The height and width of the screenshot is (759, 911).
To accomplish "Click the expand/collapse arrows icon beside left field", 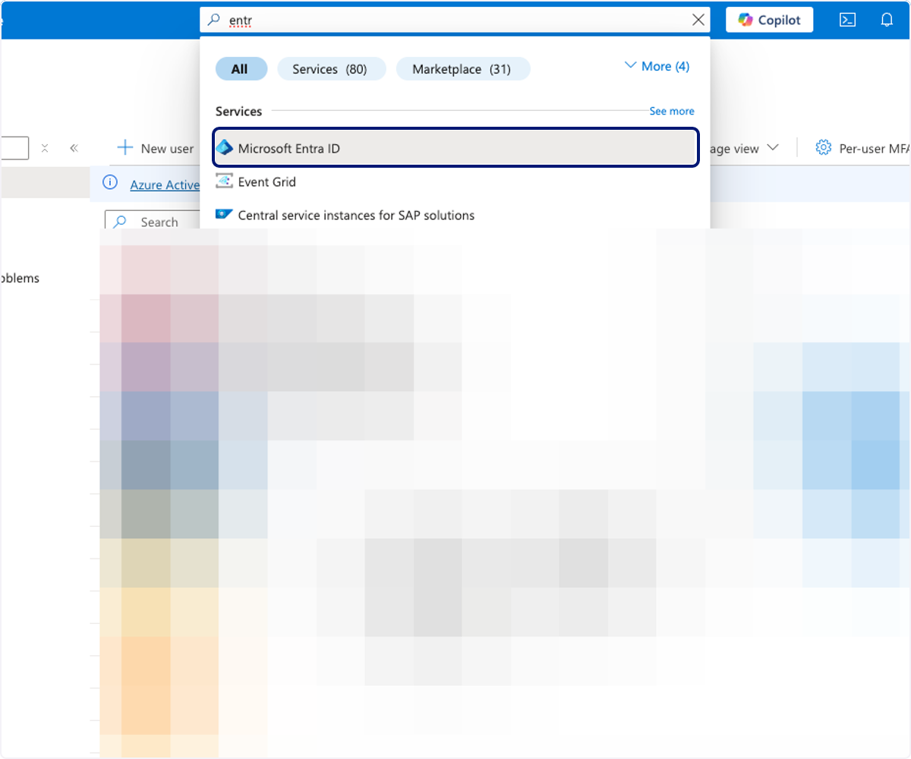I will pyautogui.click(x=45, y=148).
